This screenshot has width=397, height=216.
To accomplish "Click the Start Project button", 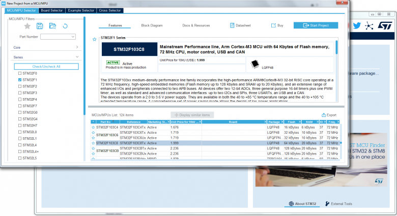I will coord(316,25).
